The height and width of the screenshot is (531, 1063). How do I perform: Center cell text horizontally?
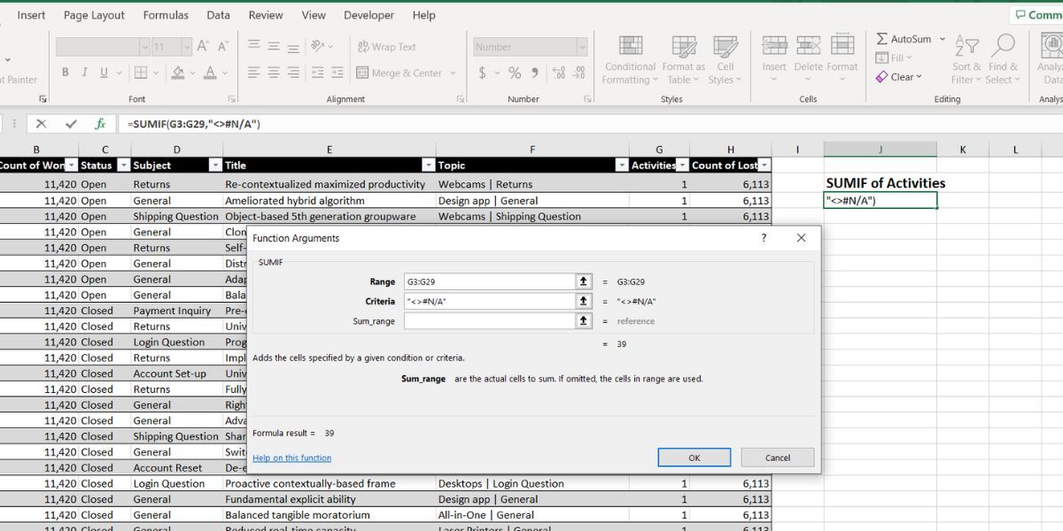pyautogui.click(x=274, y=73)
